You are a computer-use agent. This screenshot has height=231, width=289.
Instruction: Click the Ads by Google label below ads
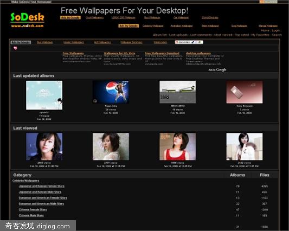click(217, 70)
